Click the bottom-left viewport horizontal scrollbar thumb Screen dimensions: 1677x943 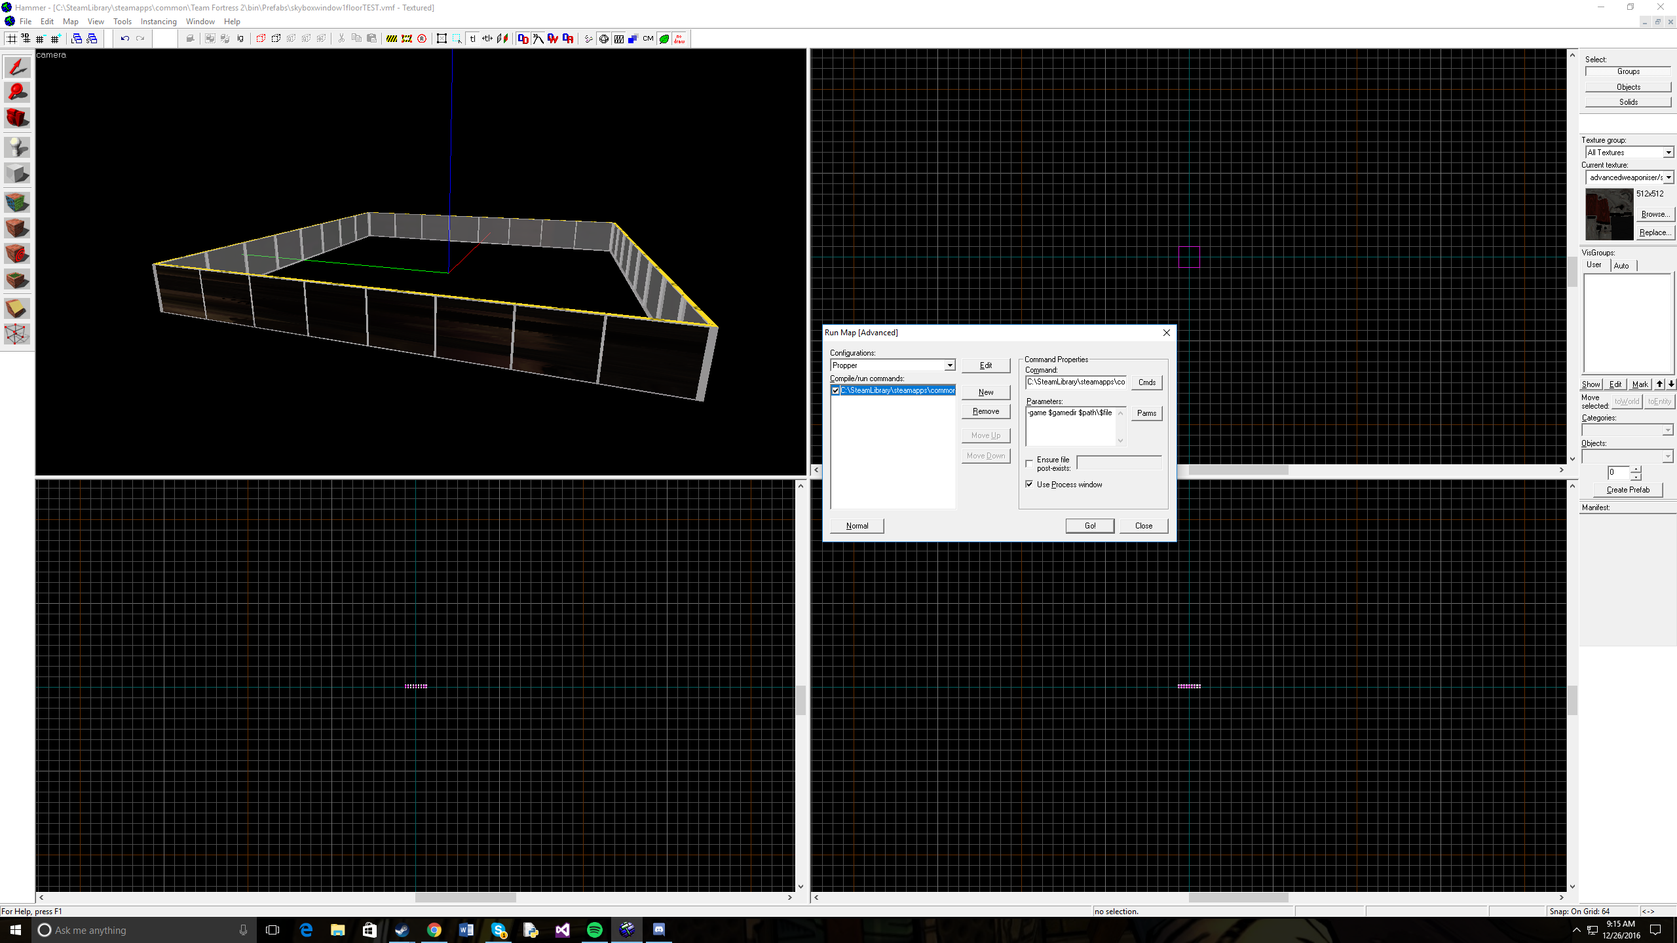pyautogui.click(x=465, y=897)
